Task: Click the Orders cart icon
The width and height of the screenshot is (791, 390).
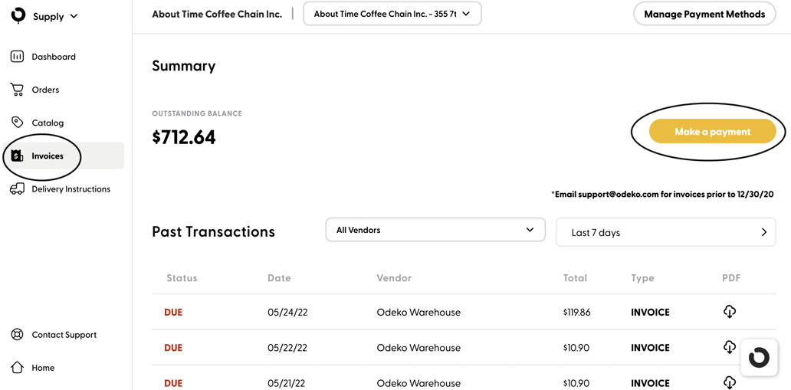Action: (x=17, y=90)
